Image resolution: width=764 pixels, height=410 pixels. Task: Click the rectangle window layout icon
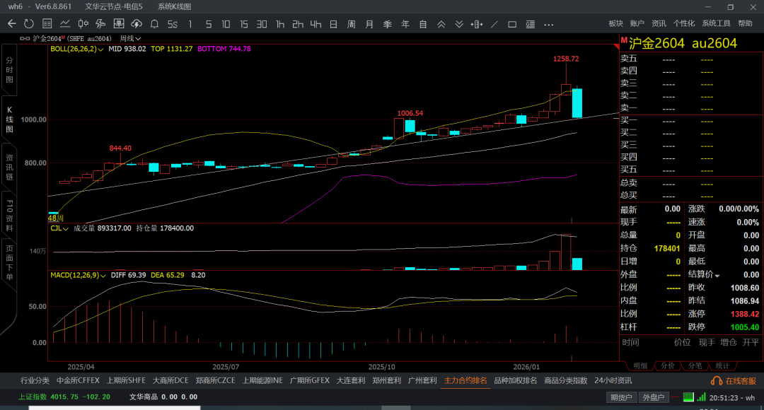(x=512, y=24)
